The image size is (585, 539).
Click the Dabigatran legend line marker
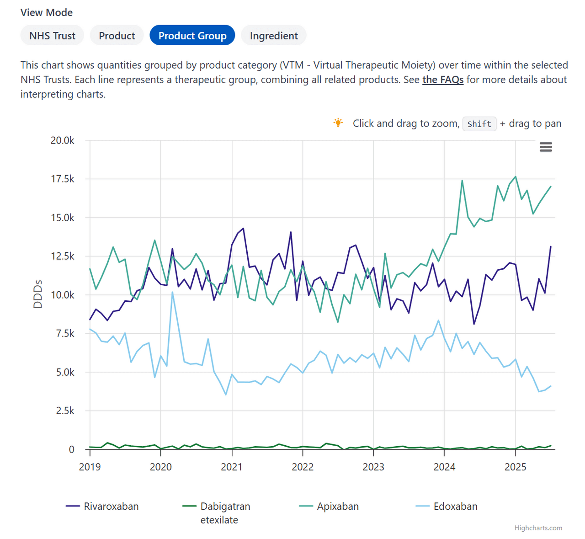coord(189,506)
